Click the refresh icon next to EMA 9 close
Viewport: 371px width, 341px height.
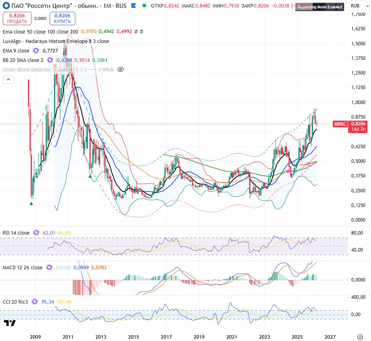pyautogui.click(x=36, y=50)
